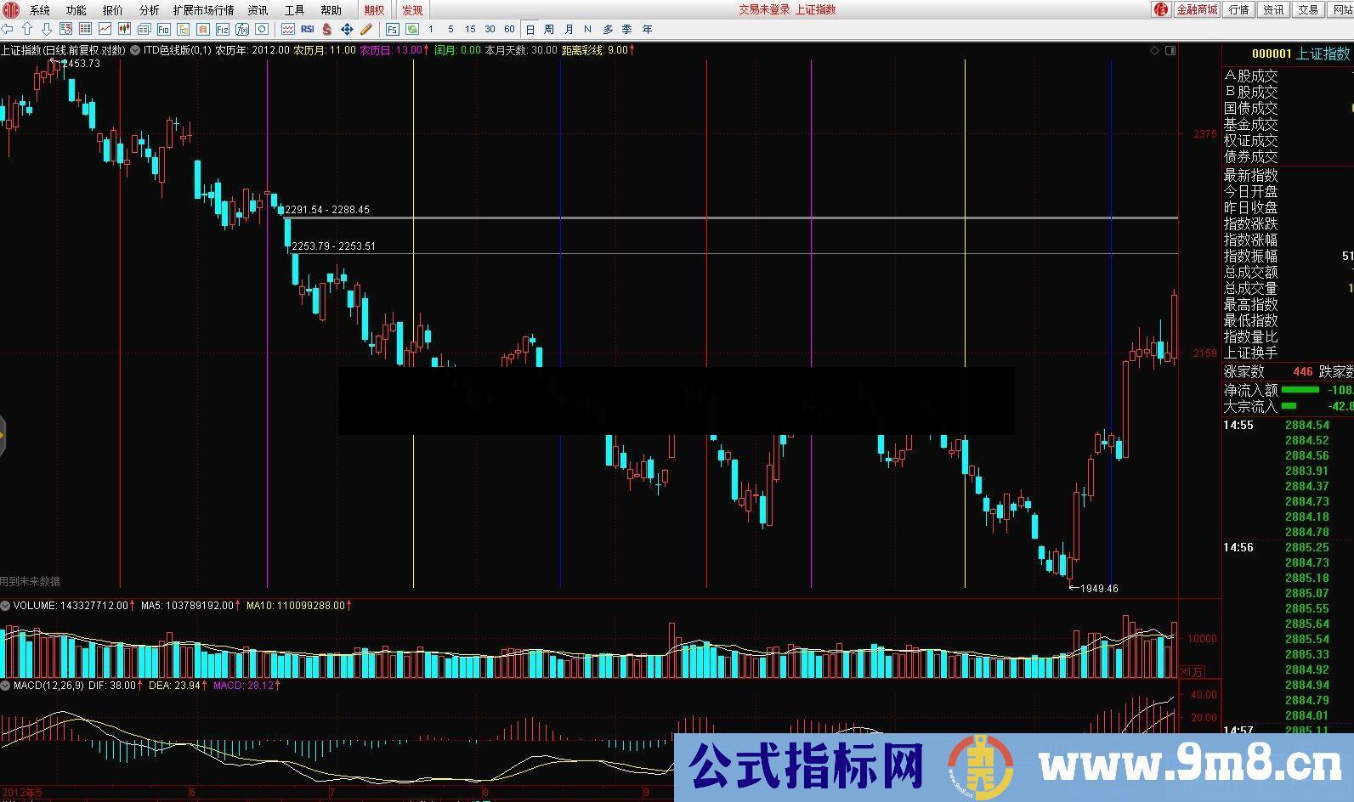This screenshot has width=1354, height=802.
Task: Click the 上证指数(日线.前复权.对数) chart title
Action: point(63,50)
